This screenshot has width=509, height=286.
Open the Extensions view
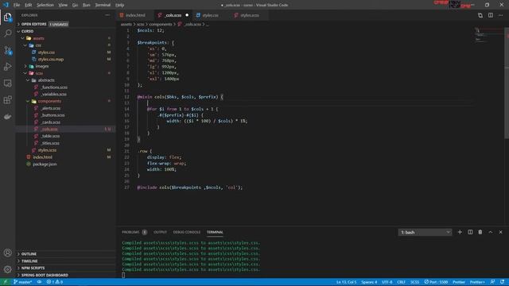point(7,99)
